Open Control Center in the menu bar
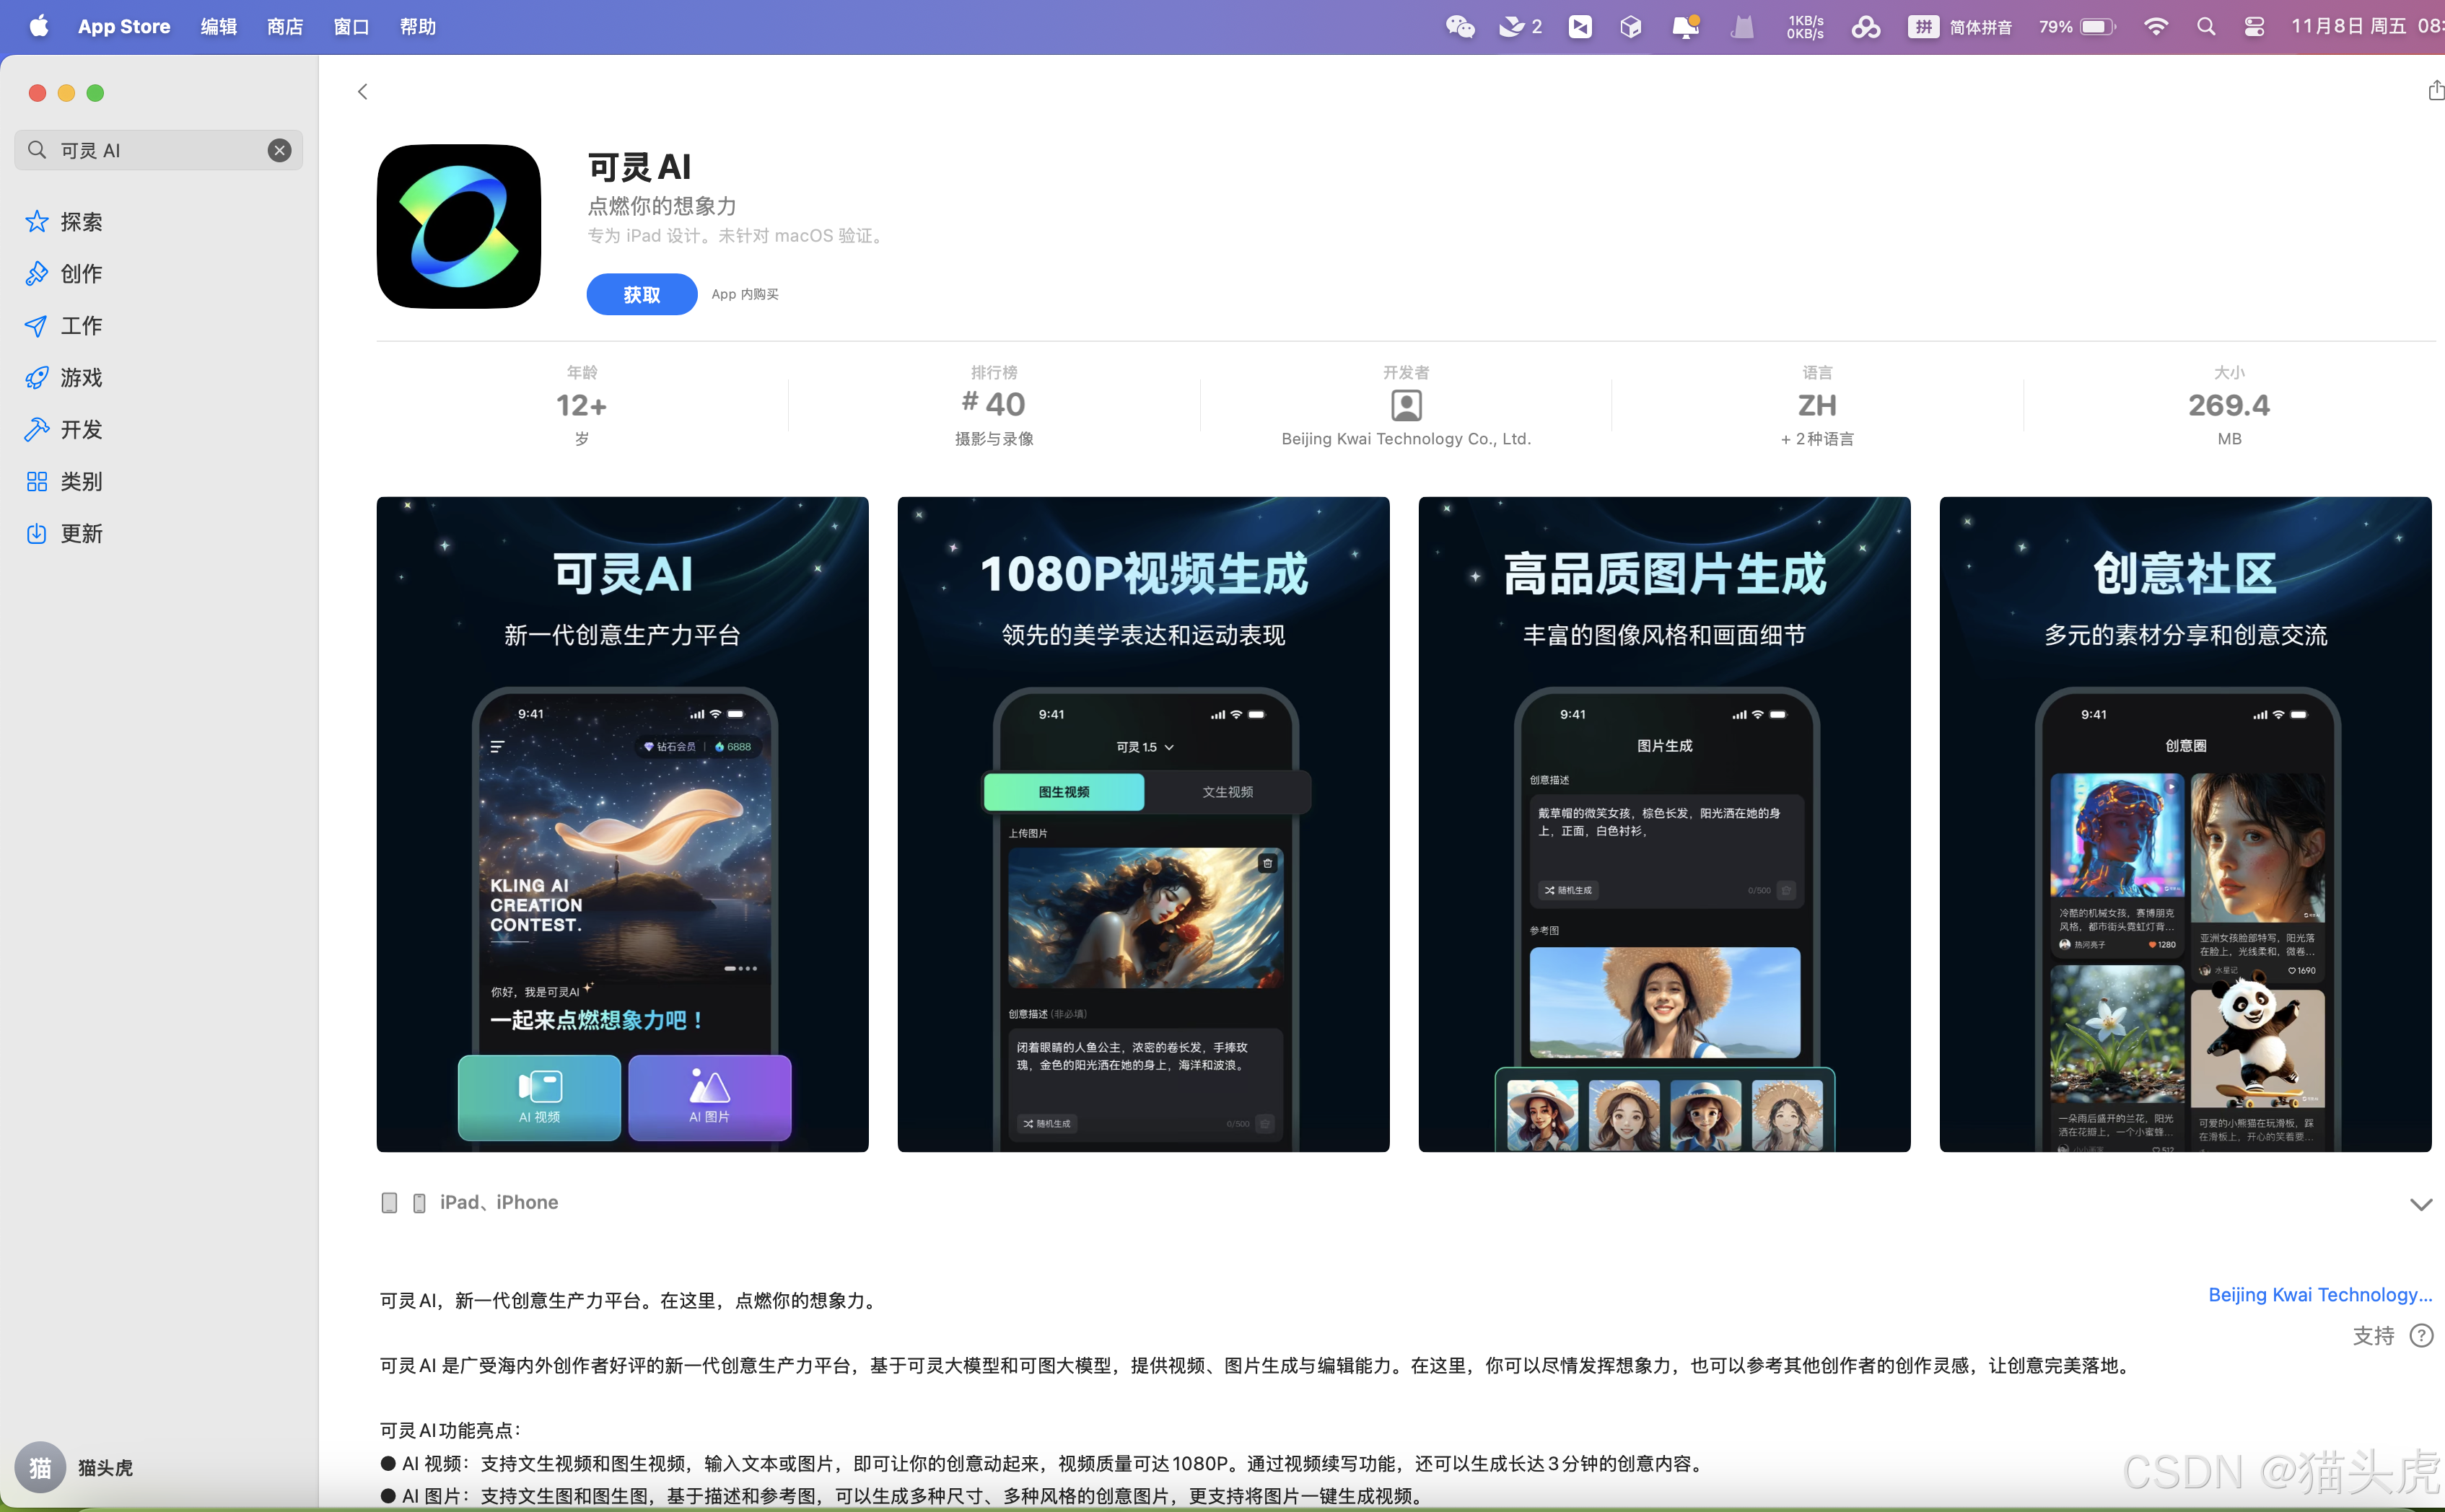 2254,26
